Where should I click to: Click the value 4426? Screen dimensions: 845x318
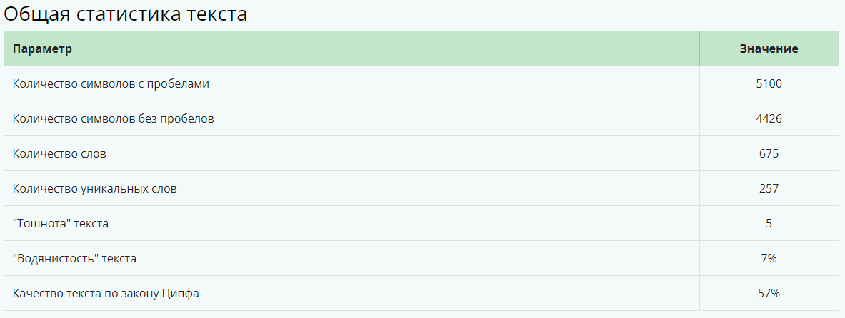click(x=769, y=119)
